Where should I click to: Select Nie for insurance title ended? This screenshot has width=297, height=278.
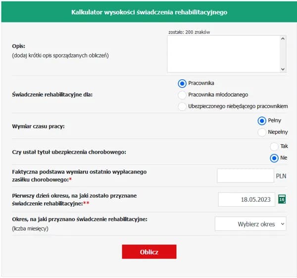(x=274, y=158)
